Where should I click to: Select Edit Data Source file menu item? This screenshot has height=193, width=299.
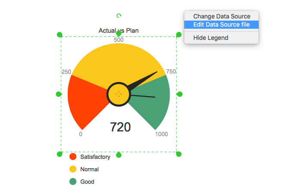(221, 24)
